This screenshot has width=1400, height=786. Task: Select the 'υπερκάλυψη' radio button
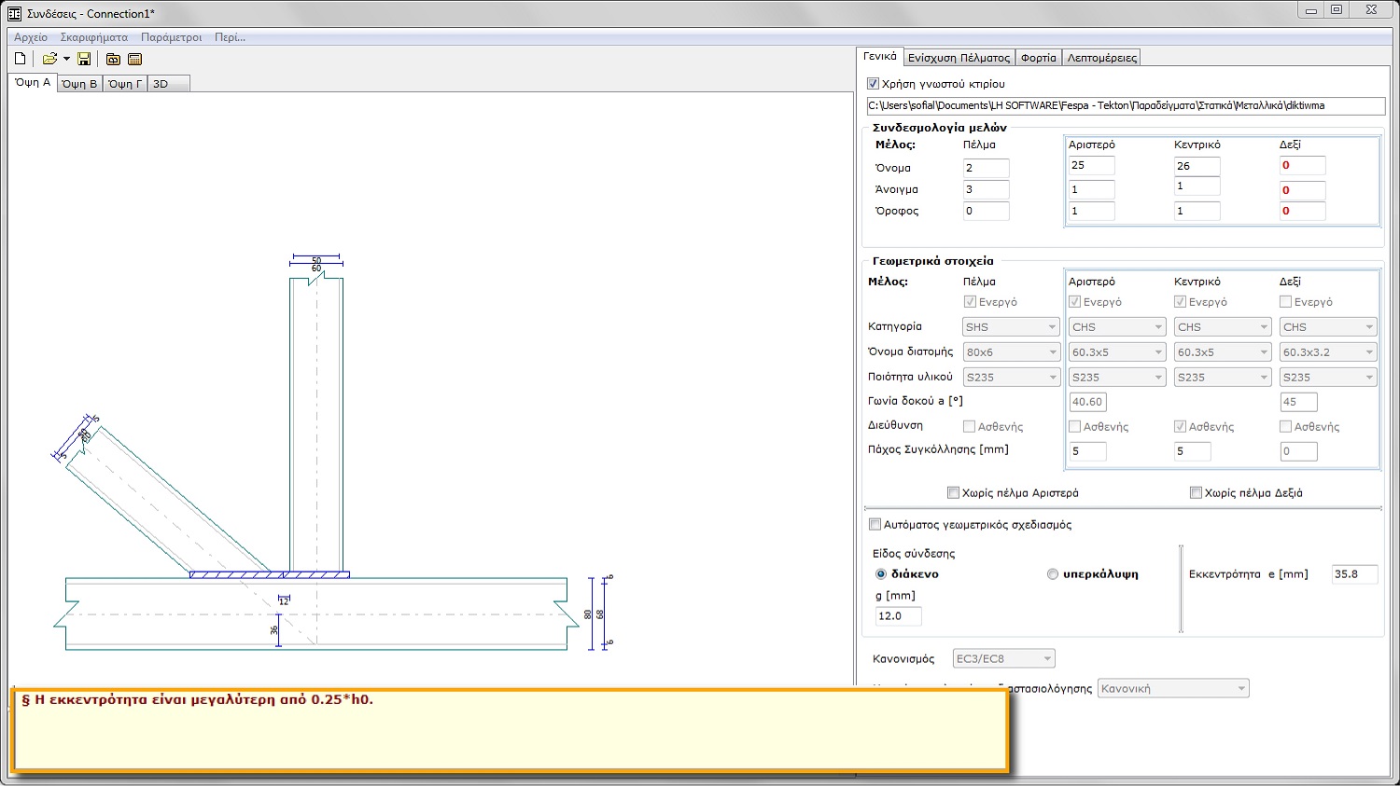click(x=1053, y=574)
